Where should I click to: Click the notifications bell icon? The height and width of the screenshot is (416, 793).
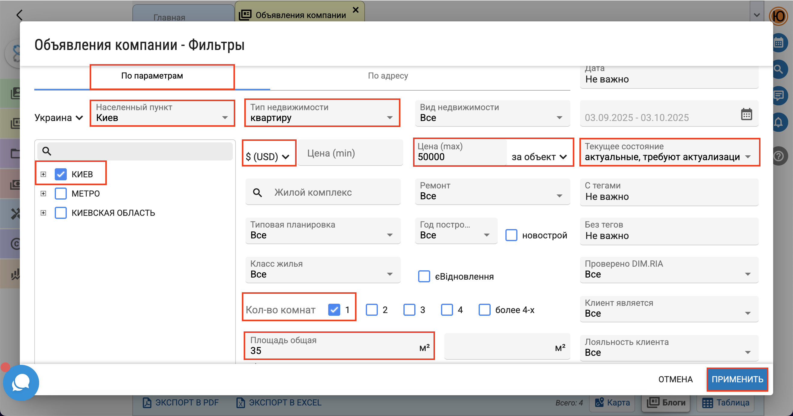click(779, 123)
